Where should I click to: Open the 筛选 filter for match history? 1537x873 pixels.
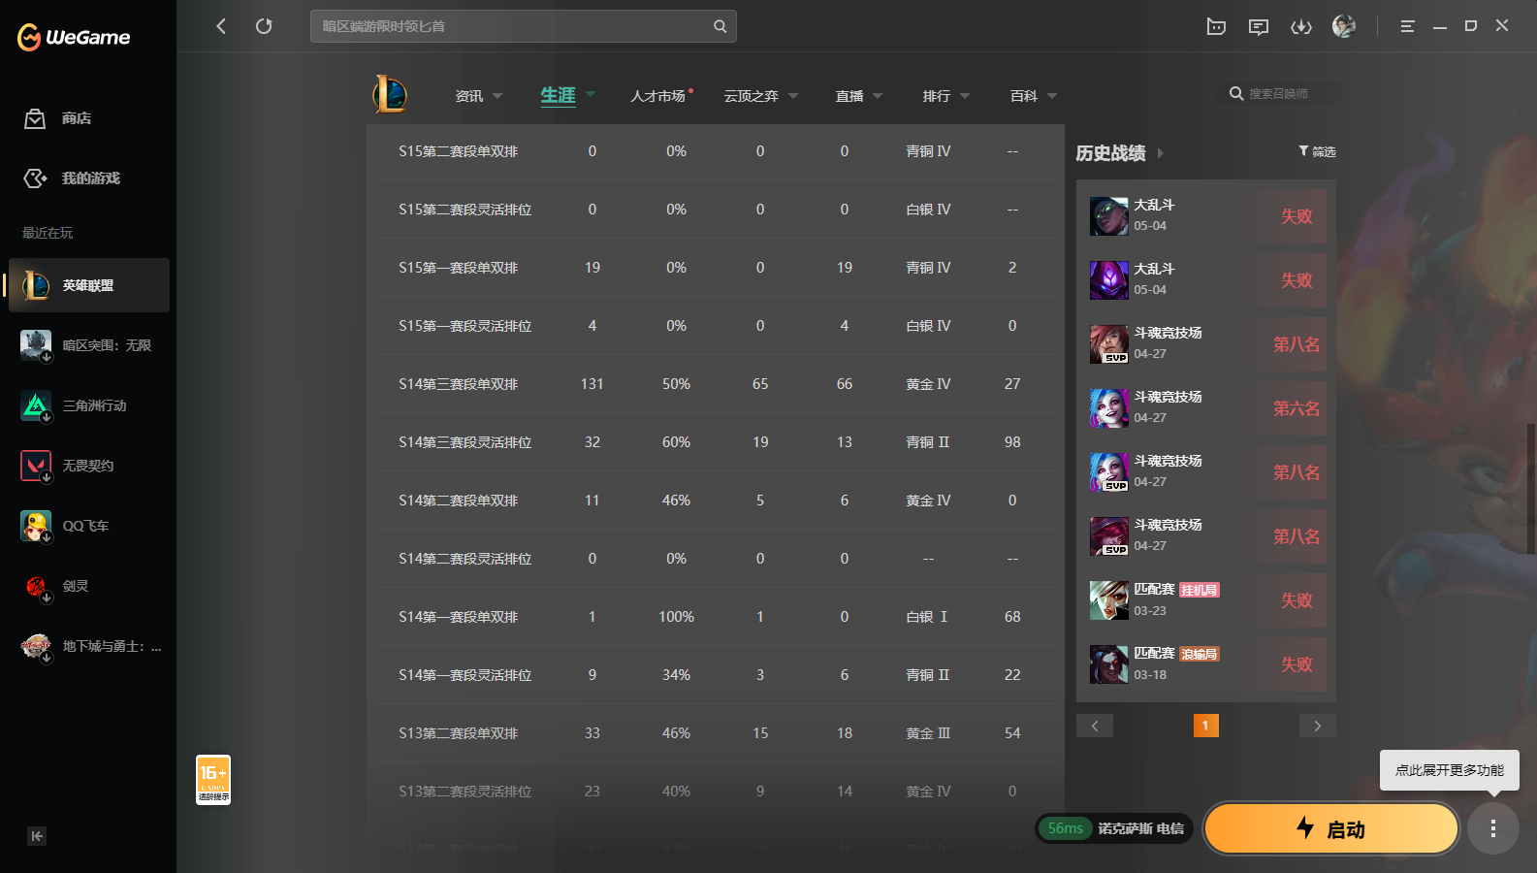(1317, 151)
